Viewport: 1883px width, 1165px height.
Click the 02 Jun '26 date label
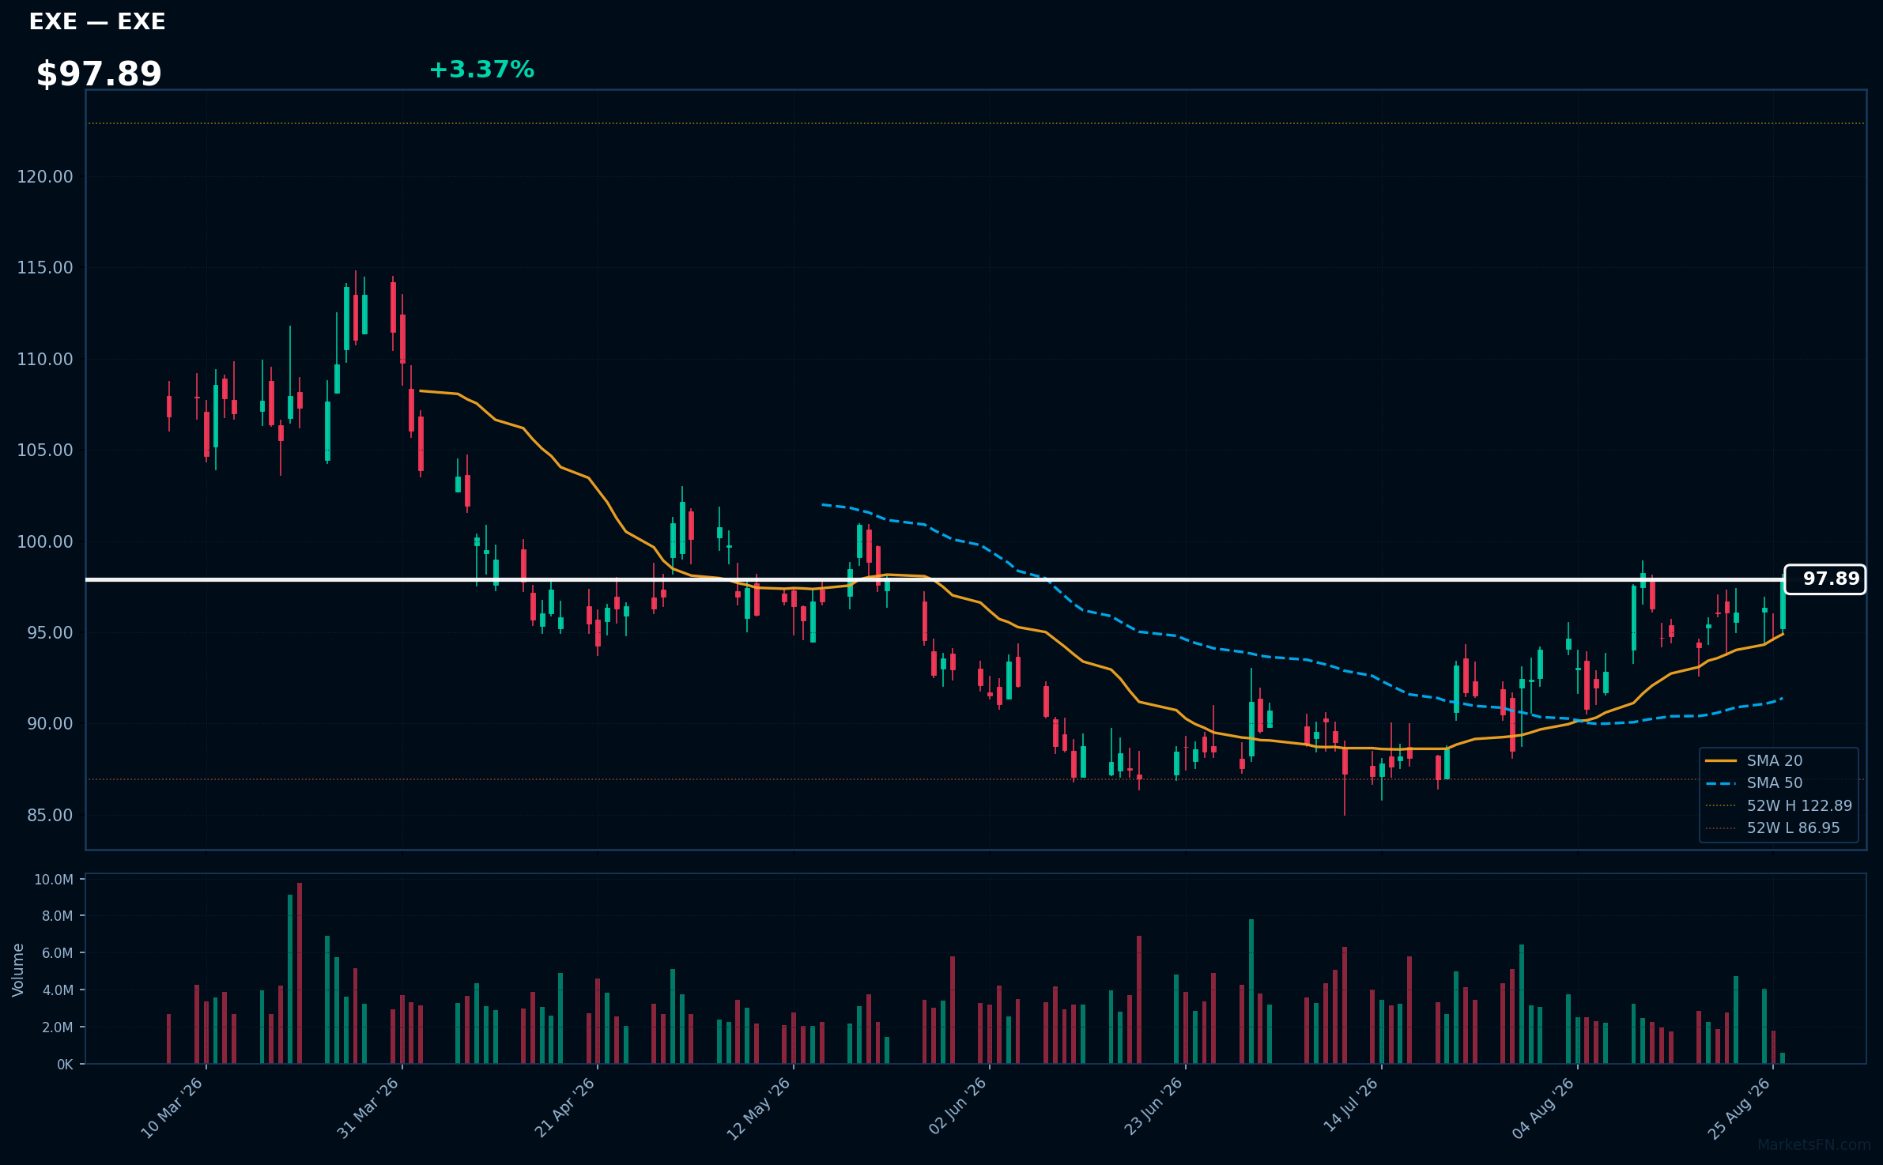[x=957, y=1108]
